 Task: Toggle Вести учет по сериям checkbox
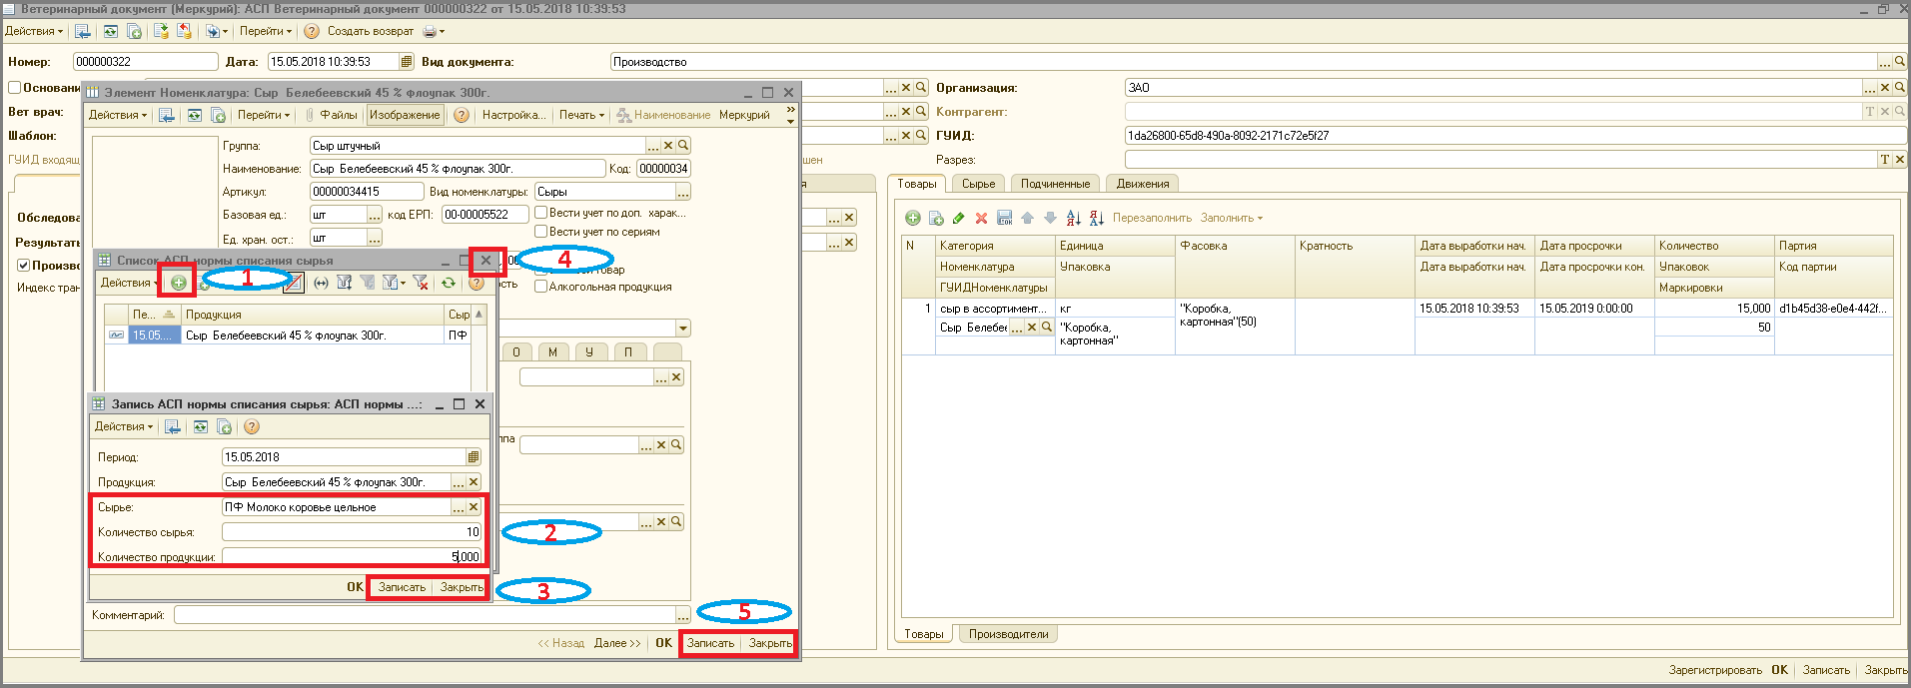pos(540,232)
